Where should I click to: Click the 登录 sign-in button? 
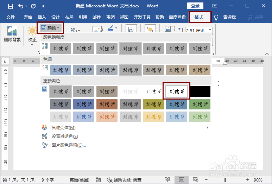pos(195,6)
